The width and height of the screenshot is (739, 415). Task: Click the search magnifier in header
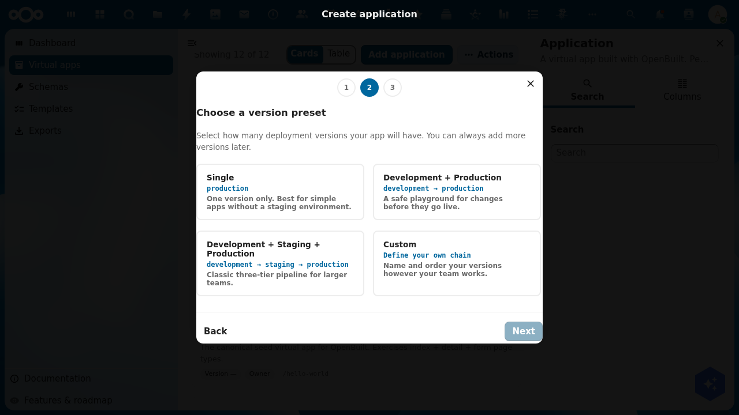631,14
